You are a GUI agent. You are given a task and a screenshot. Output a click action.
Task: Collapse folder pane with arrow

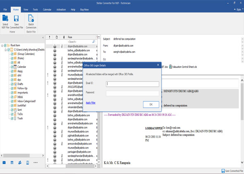(43, 38)
